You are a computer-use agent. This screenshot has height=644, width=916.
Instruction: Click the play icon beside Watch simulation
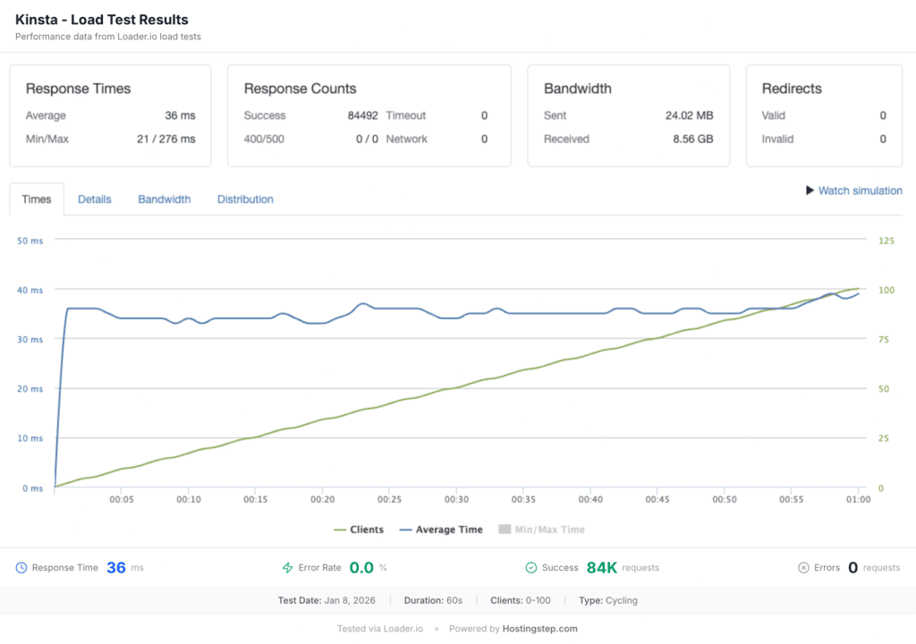point(810,191)
